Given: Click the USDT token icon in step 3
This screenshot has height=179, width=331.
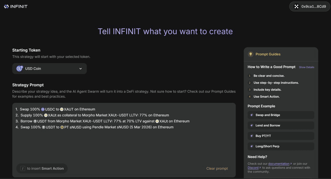Looking at the screenshot, I should 35,121.
